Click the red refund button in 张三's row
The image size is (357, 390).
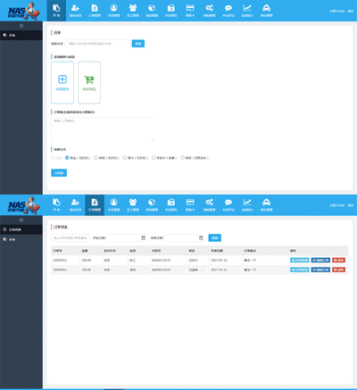tap(338, 260)
